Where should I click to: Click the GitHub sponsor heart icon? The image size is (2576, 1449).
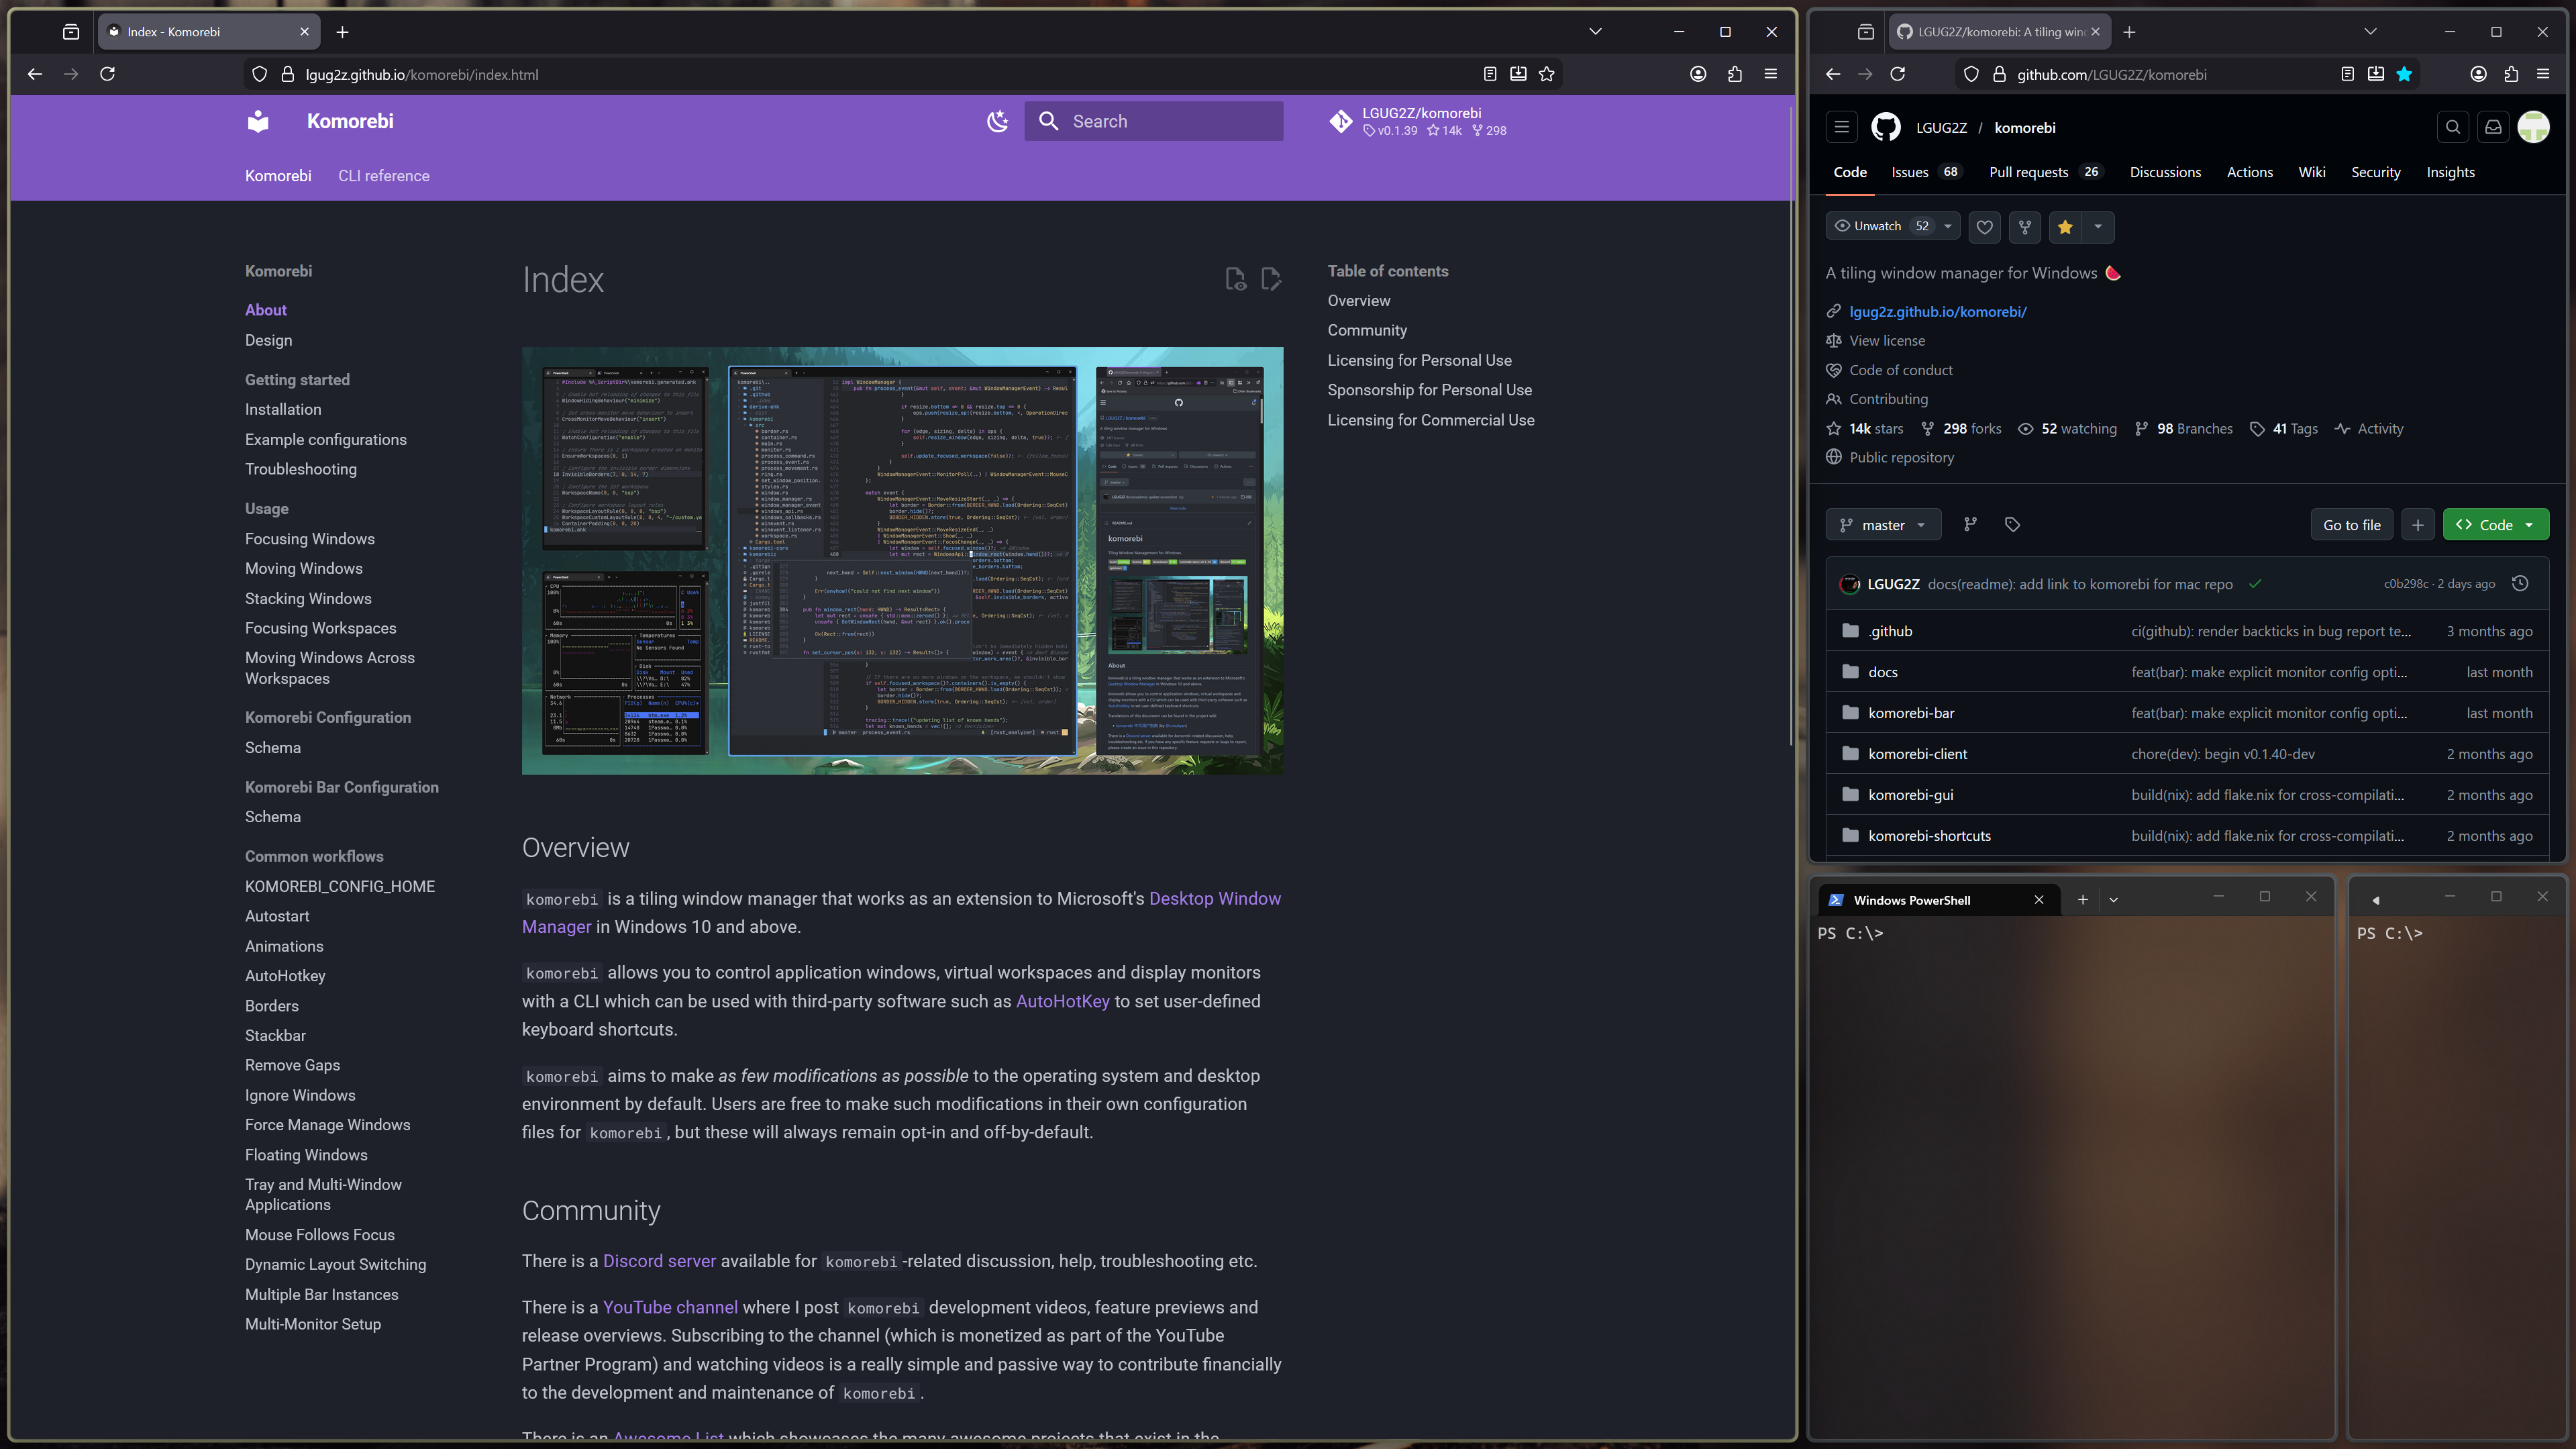click(x=1985, y=227)
